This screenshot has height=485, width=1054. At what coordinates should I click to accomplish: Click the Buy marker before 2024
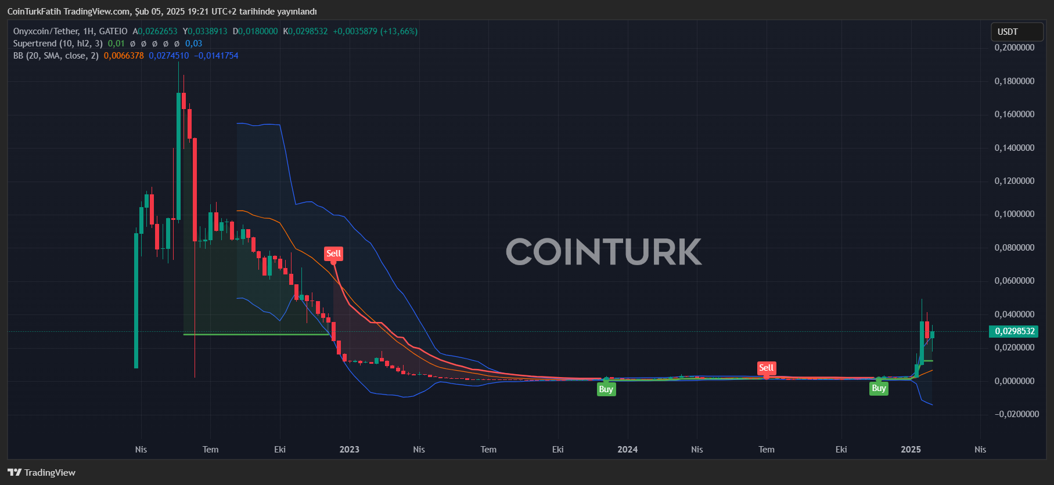point(606,389)
